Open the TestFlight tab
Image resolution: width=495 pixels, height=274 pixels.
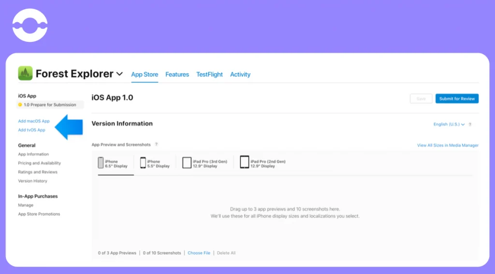coord(209,75)
